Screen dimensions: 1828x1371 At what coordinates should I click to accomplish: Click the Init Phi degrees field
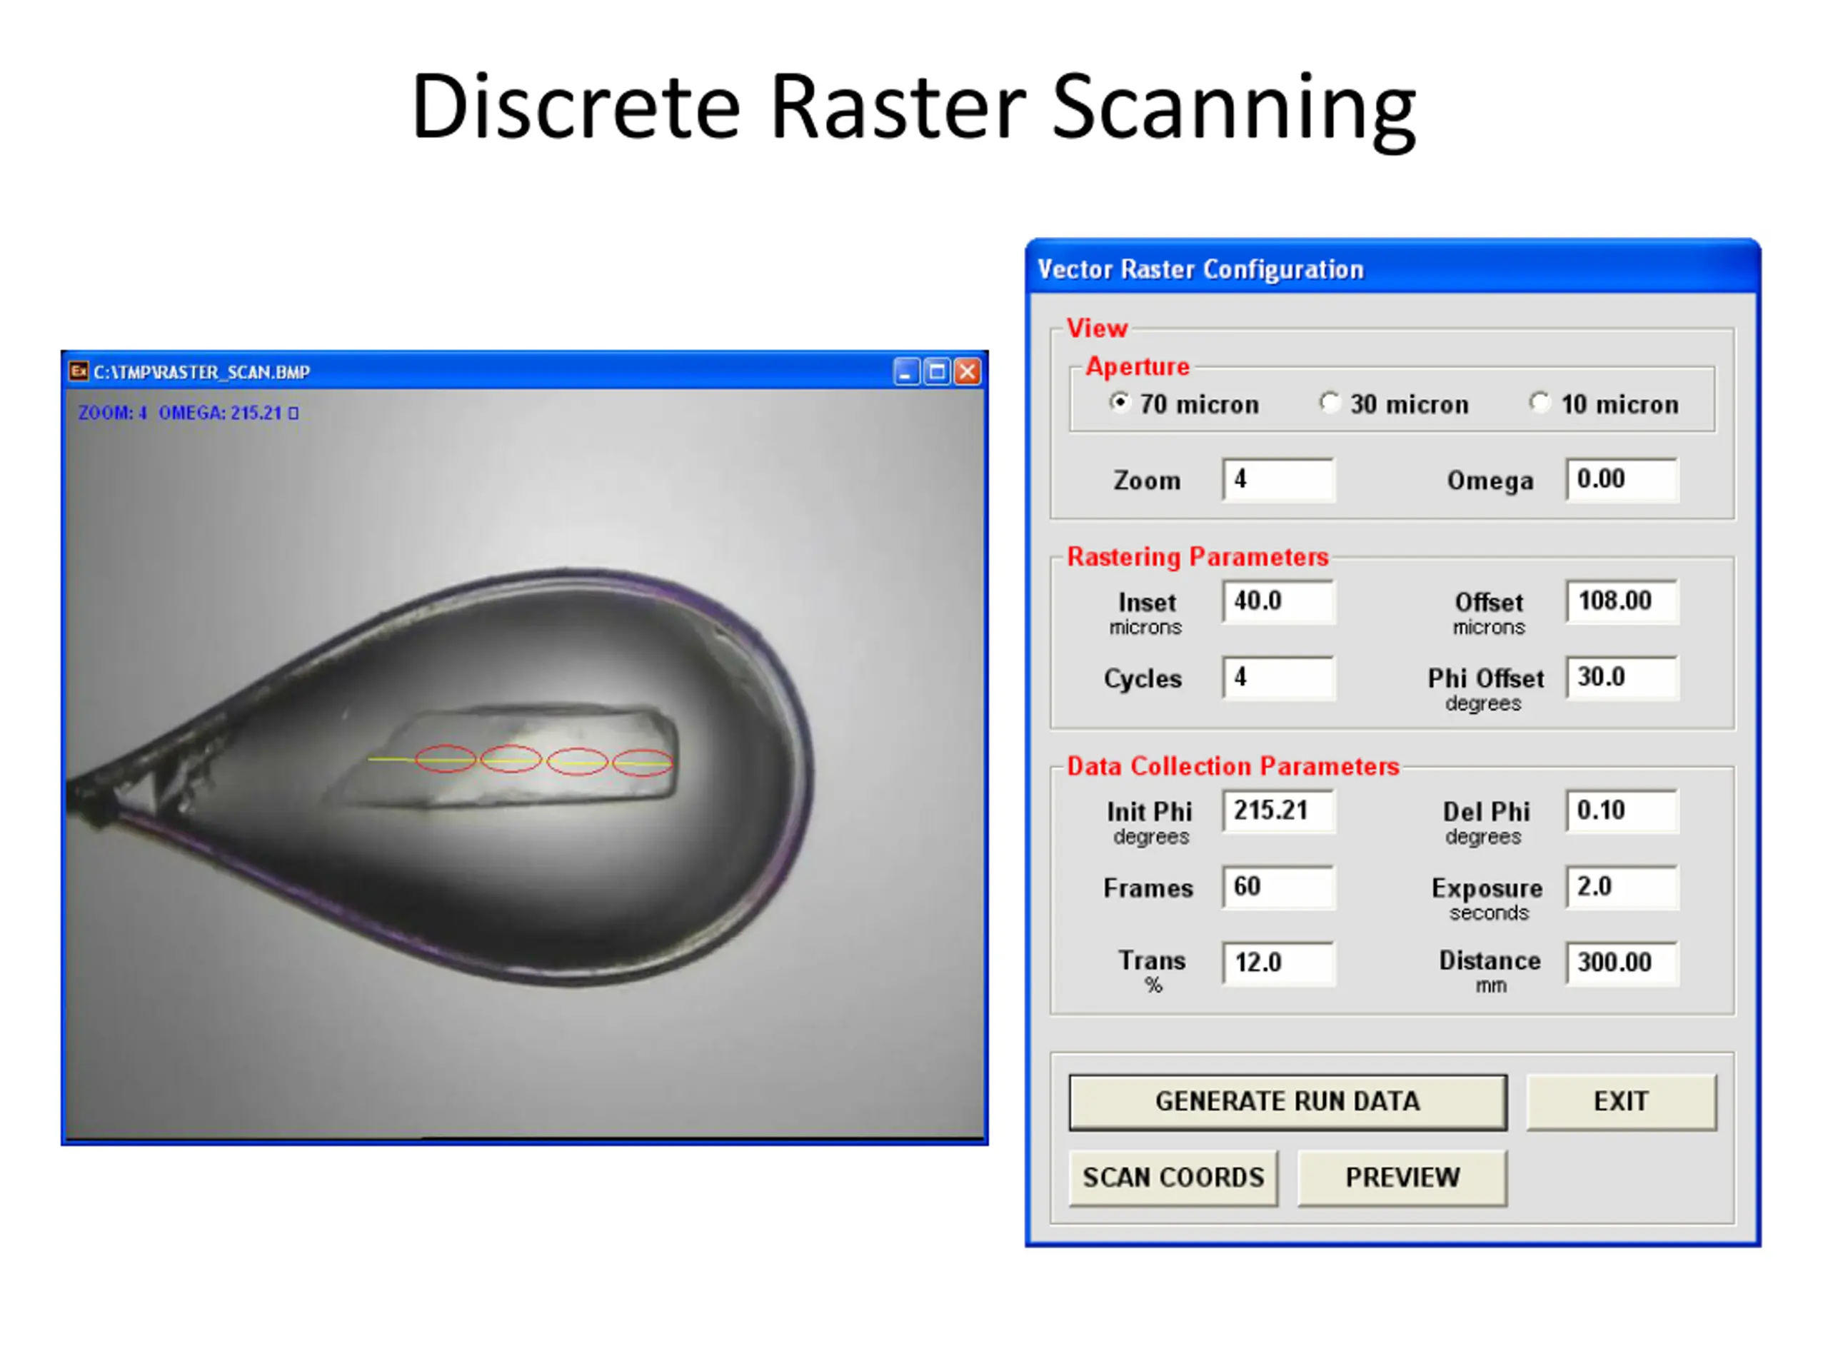[1278, 810]
